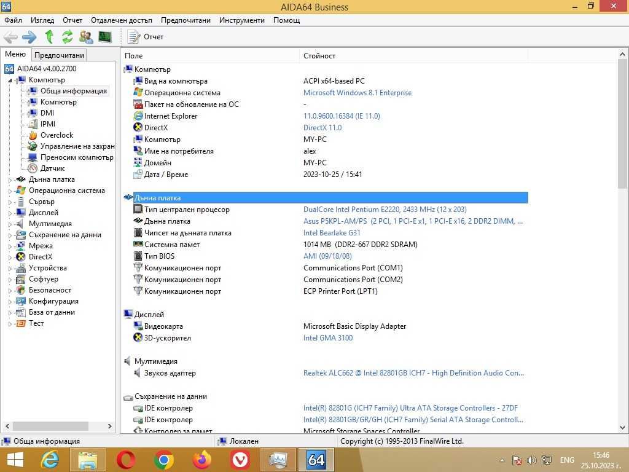Open the Инструменти menu
Image resolution: width=629 pixels, height=472 pixels.
click(242, 20)
